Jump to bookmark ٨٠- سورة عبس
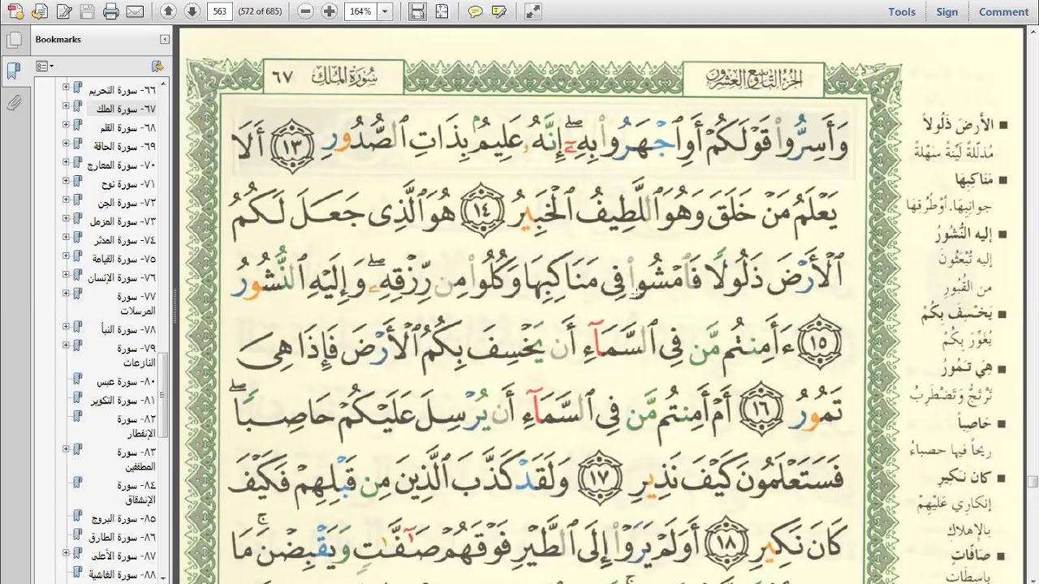 (127, 381)
